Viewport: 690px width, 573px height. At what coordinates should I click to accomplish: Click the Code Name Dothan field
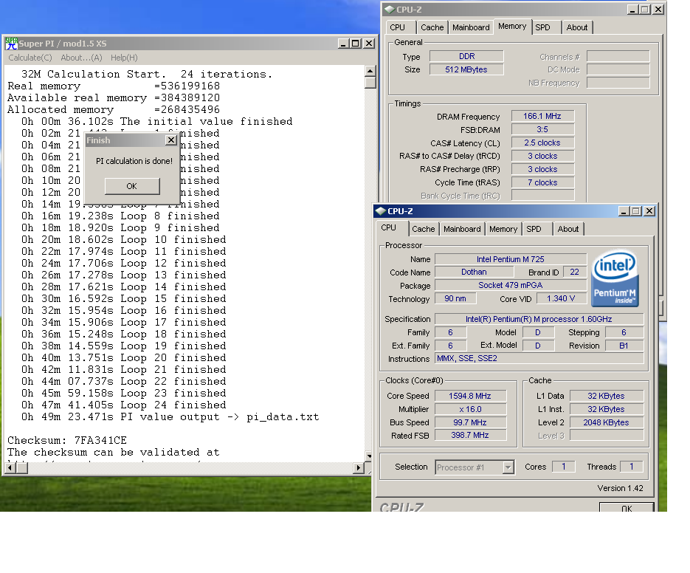[x=474, y=272]
